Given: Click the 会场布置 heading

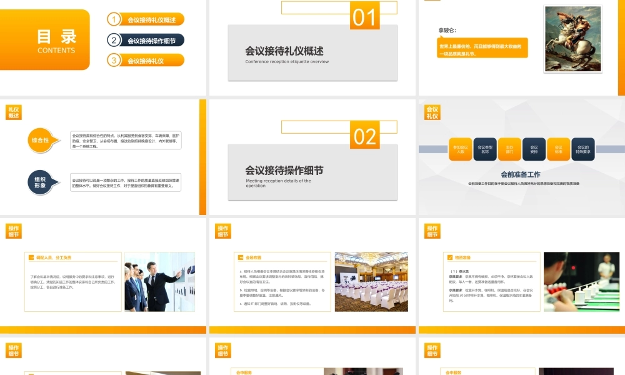Looking at the screenshot, I should point(254,258).
